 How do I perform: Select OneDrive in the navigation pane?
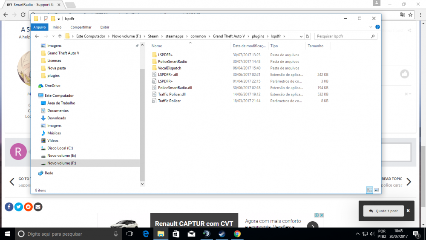(52, 86)
